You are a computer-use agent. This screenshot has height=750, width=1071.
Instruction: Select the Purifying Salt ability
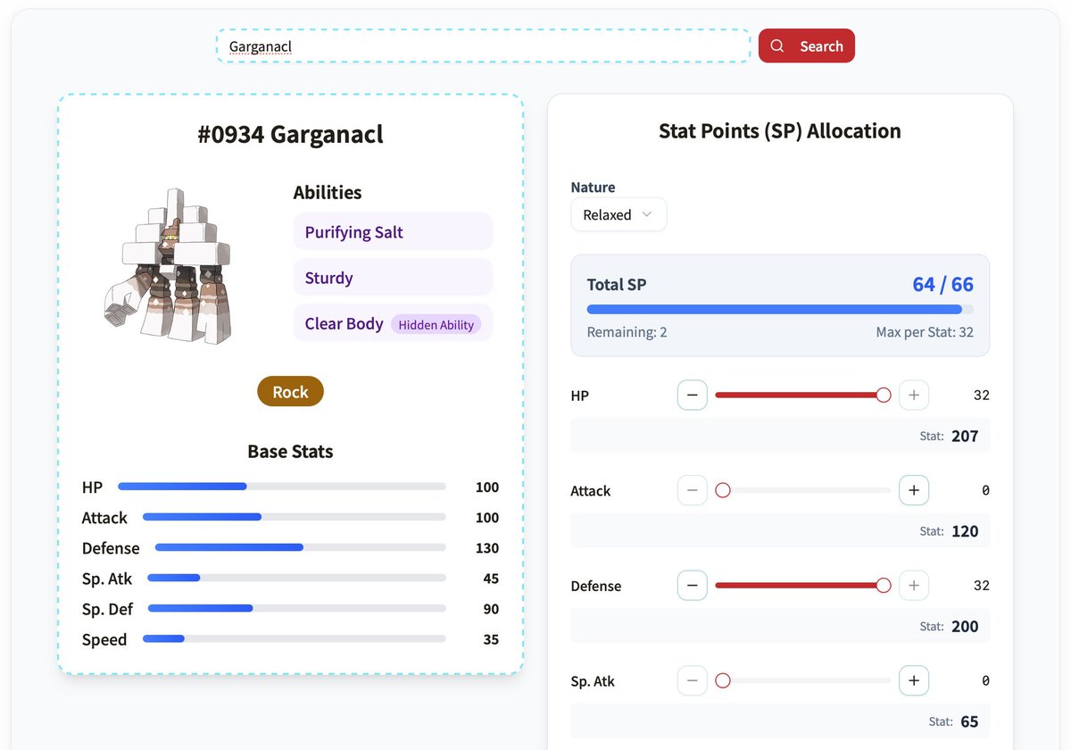pyautogui.click(x=393, y=232)
